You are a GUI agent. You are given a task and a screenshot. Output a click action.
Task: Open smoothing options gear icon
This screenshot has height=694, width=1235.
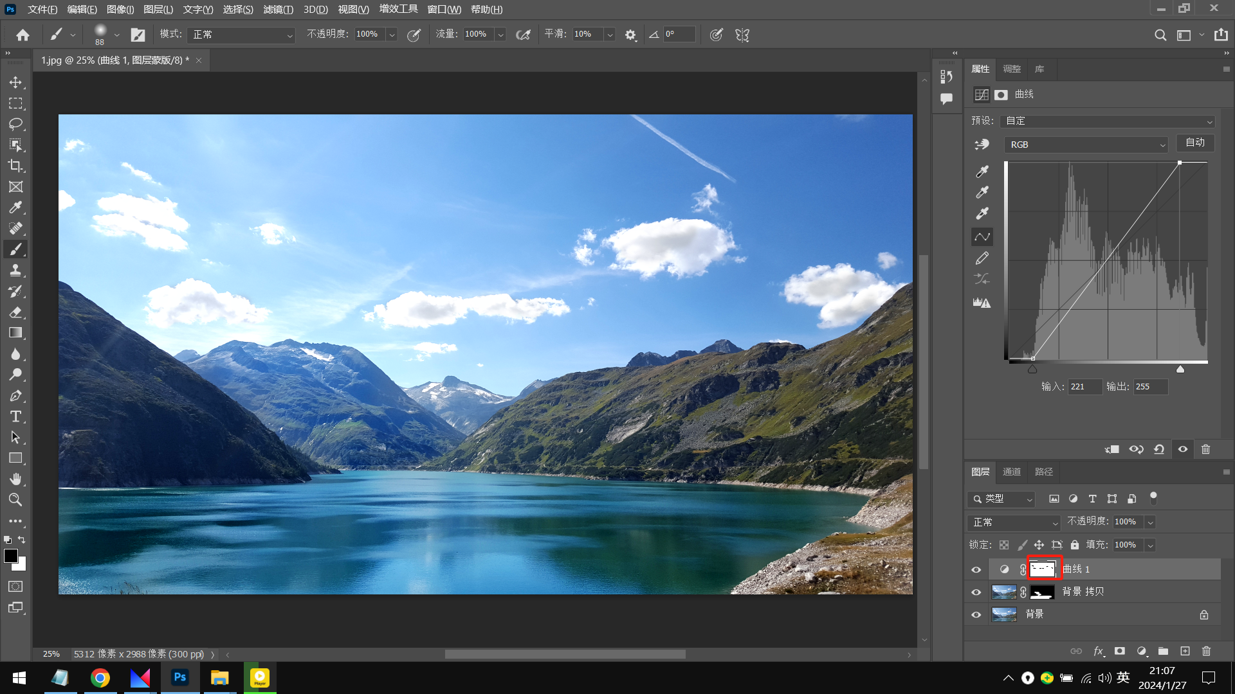pos(630,35)
